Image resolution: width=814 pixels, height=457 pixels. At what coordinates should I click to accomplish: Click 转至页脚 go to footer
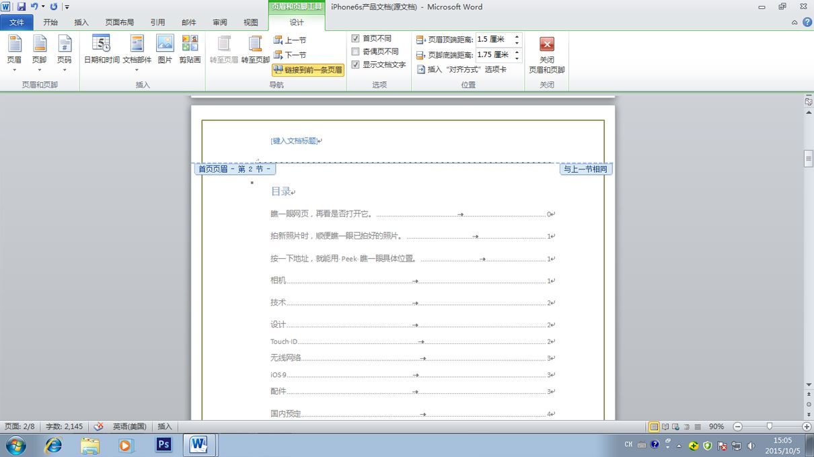click(255, 50)
